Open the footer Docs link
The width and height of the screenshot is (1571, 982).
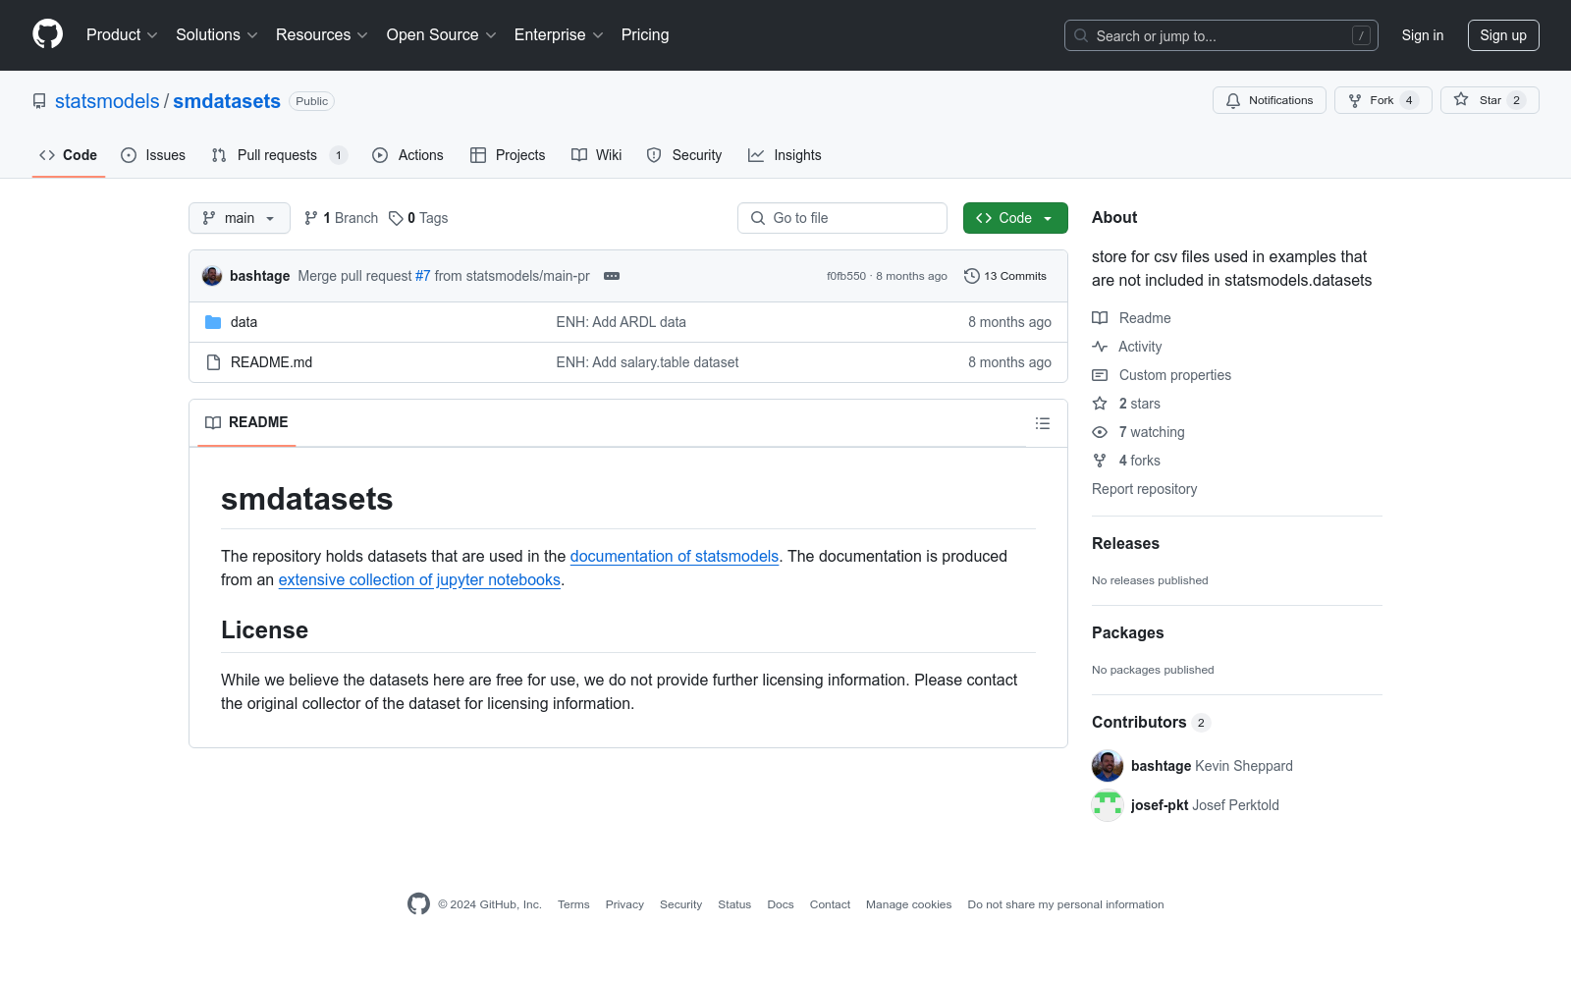click(781, 904)
